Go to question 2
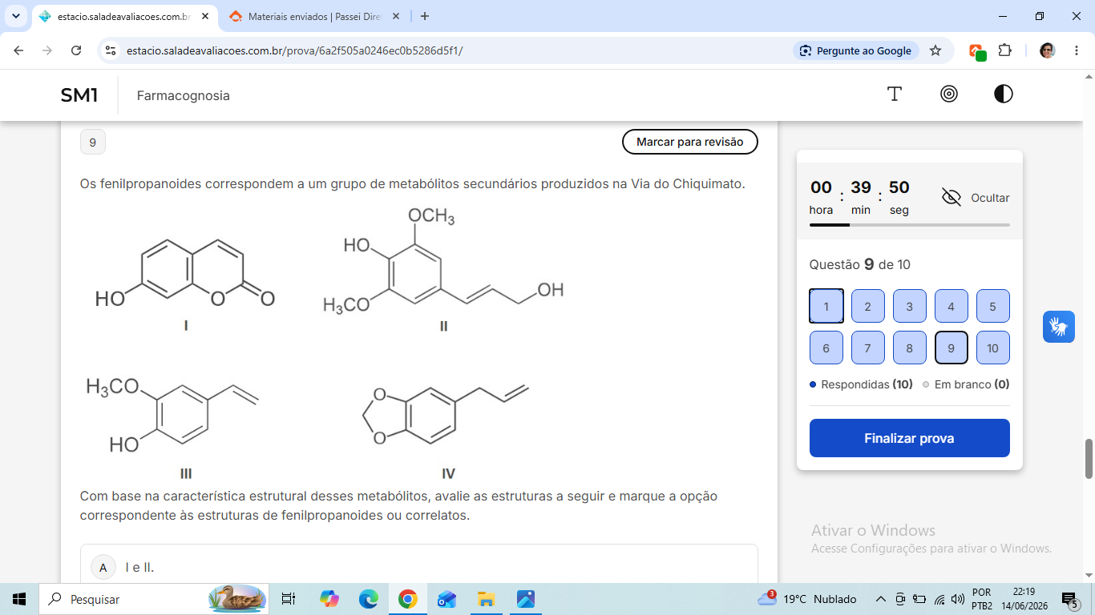The height and width of the screenshot is (615, 1095). [868, 306]
